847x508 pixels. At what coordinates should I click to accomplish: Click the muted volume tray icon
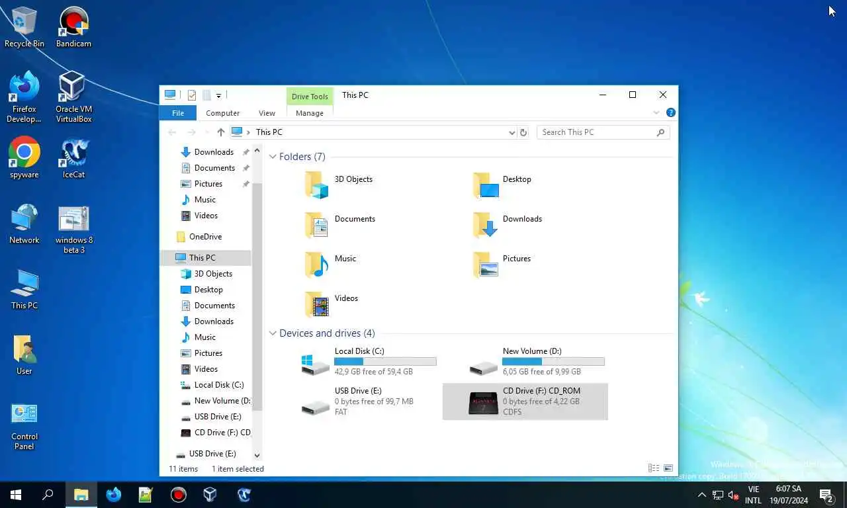(733, 495)
